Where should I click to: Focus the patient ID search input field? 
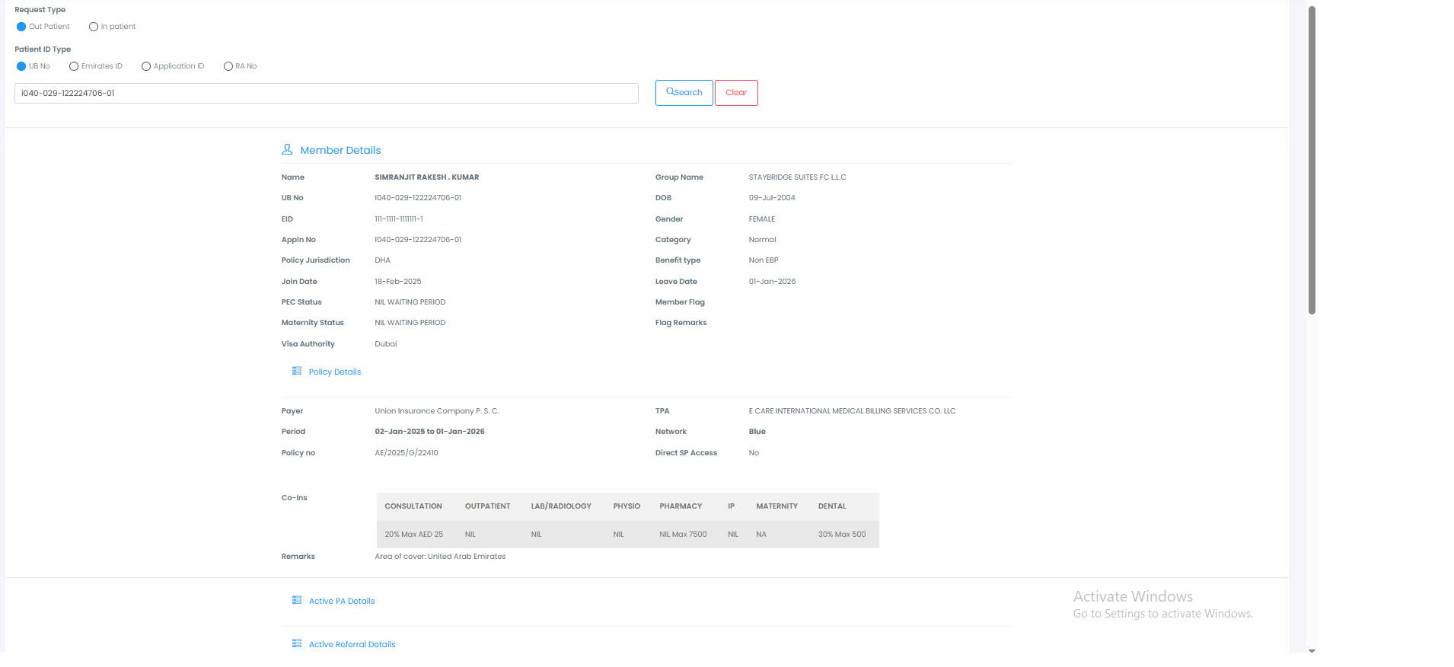click(327, 93)
